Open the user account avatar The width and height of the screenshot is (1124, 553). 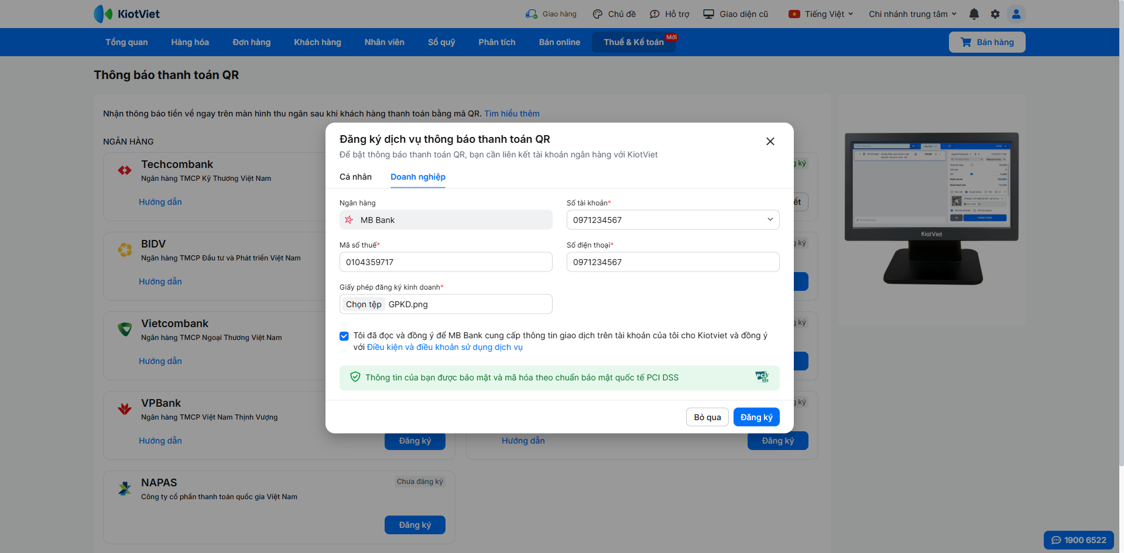click(x=1016, y=14)
